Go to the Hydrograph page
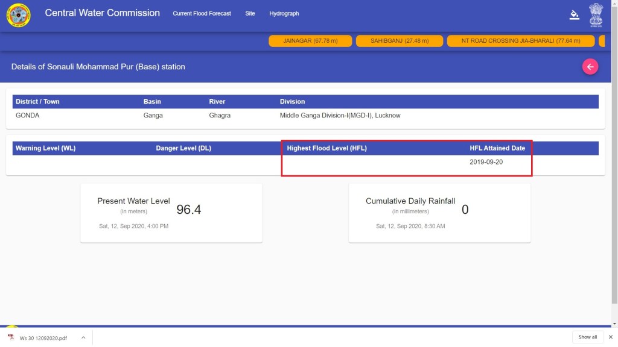This screenshot has width=618, height=347. click(284, 13)
